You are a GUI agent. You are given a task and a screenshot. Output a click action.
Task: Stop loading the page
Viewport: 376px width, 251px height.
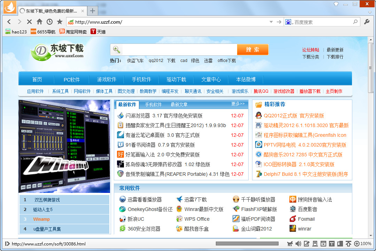[x=29, y=22]
